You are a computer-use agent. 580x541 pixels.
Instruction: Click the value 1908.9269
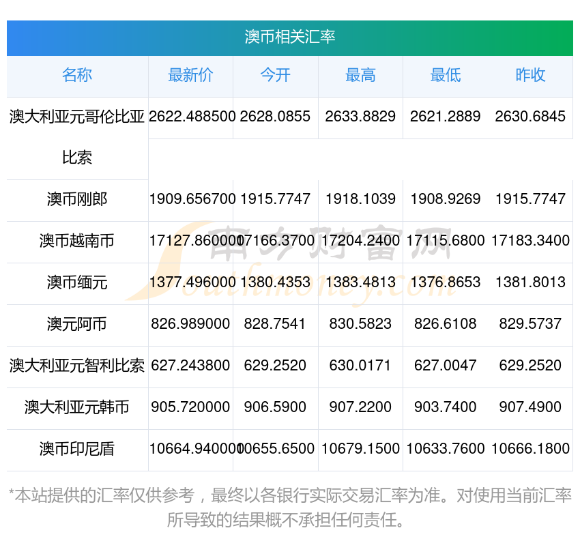coord(446,199)
